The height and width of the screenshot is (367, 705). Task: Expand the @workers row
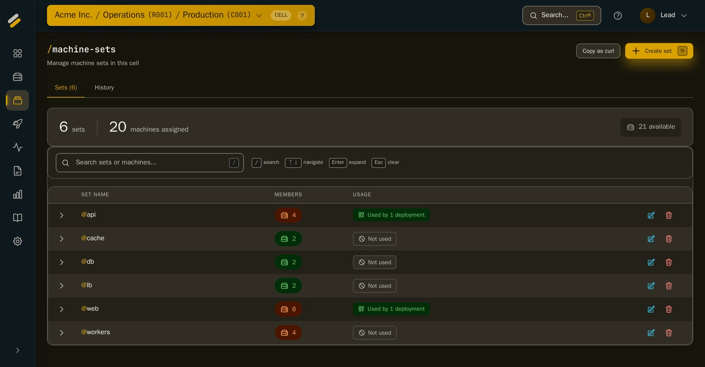coord(62,333)
